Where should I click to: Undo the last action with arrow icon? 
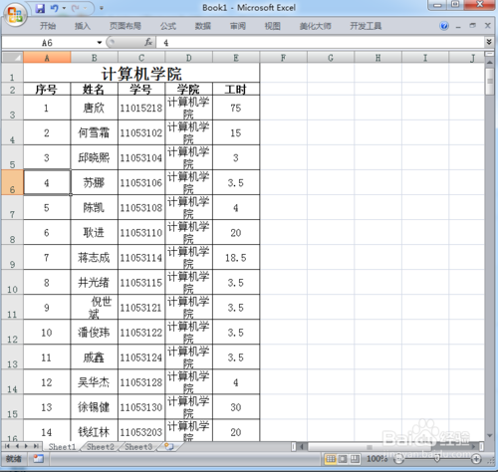(54, 8)
